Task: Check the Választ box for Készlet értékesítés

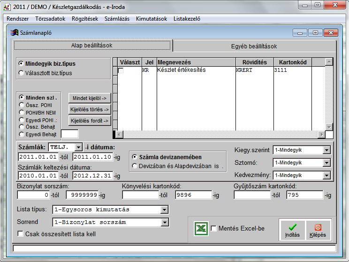Action: click(121, 70)
